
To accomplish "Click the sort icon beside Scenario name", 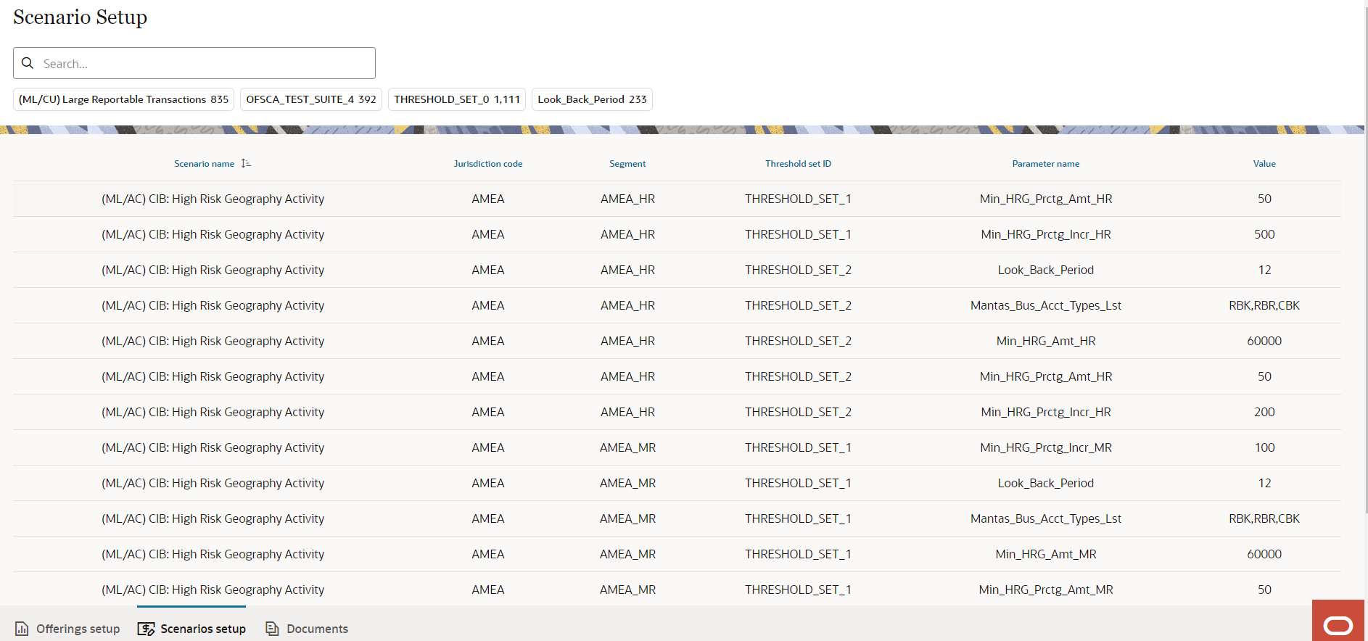I will pyautogui.click(x=246, y=164).
